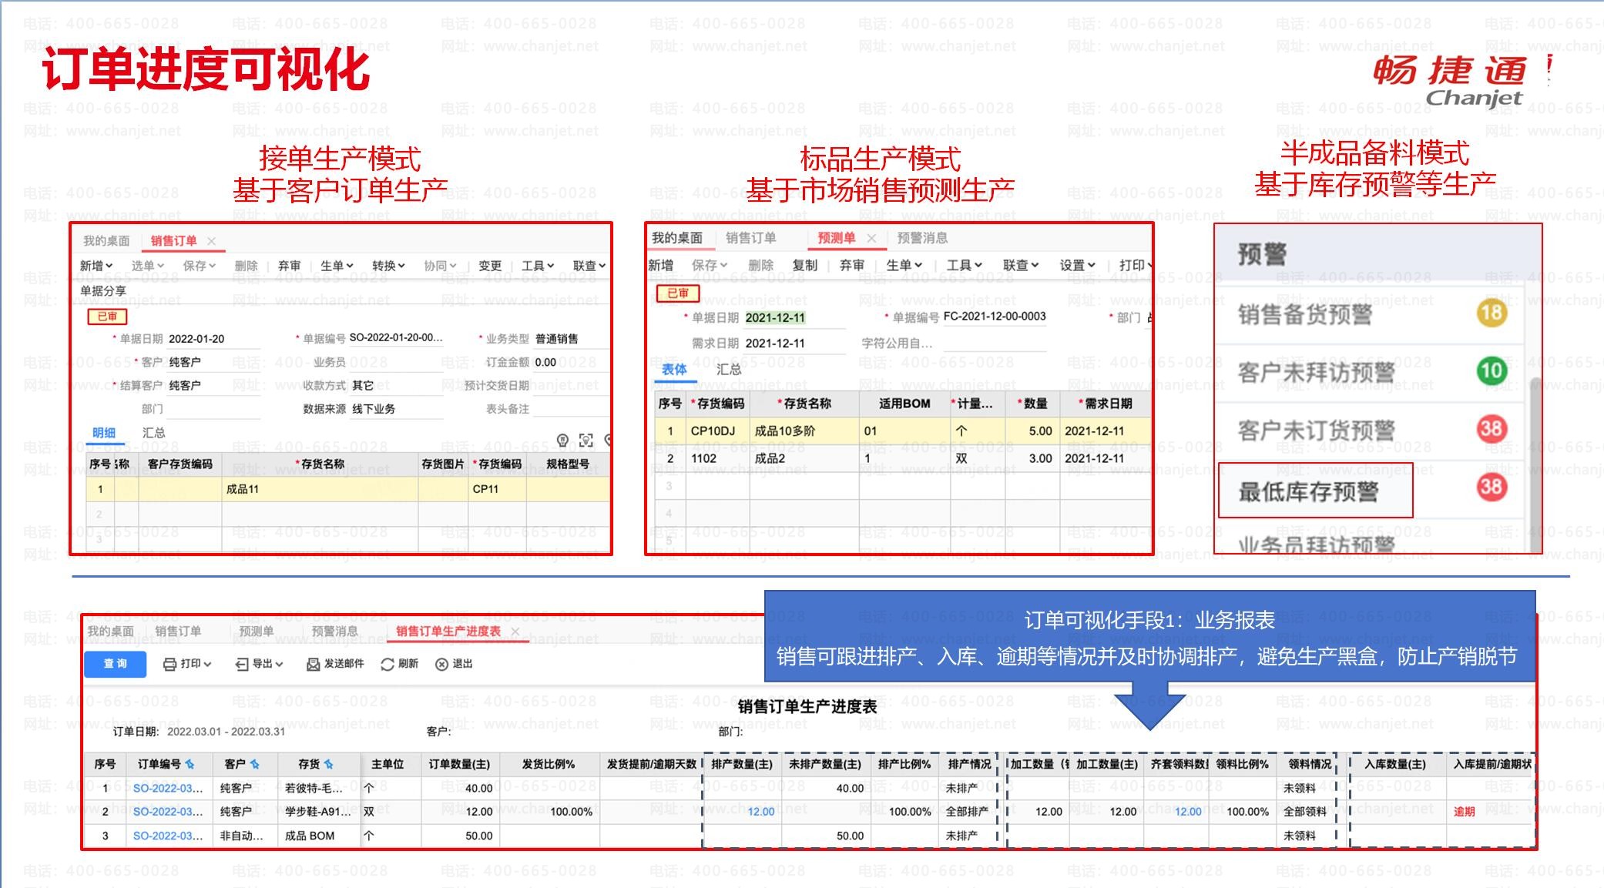Image resolution: width=1604 pixels, height=888 pixels.
Task: Expand the 导出 dropdown
Action: pos(260,664)
